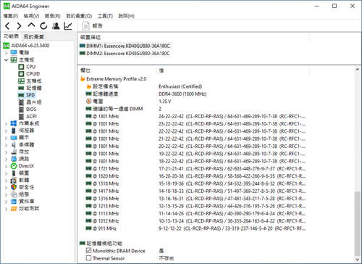The height and width of the screenshot is (264, 362).
Task: Open the 檢視(V) menu
Action: [x=31, y=16]
